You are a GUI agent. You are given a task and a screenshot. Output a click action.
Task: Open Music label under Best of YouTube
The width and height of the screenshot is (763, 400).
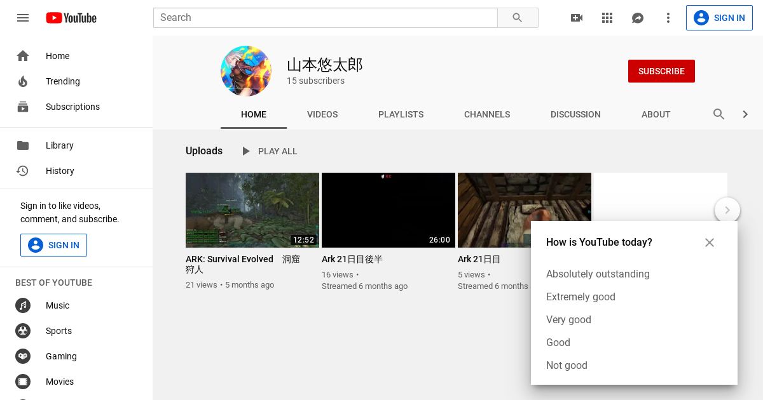[x=57, y=305]
